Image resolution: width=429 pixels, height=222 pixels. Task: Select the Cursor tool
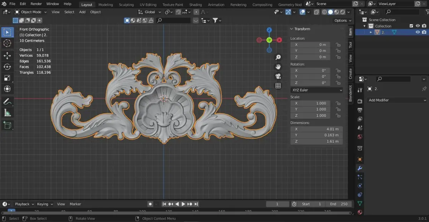[x=7, y=43]
